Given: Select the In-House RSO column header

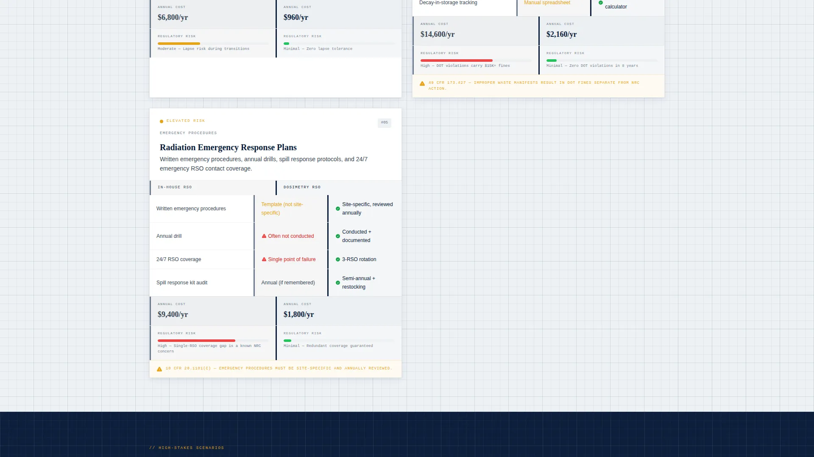Looking at the screenshot, I should [x=212, y=187].
